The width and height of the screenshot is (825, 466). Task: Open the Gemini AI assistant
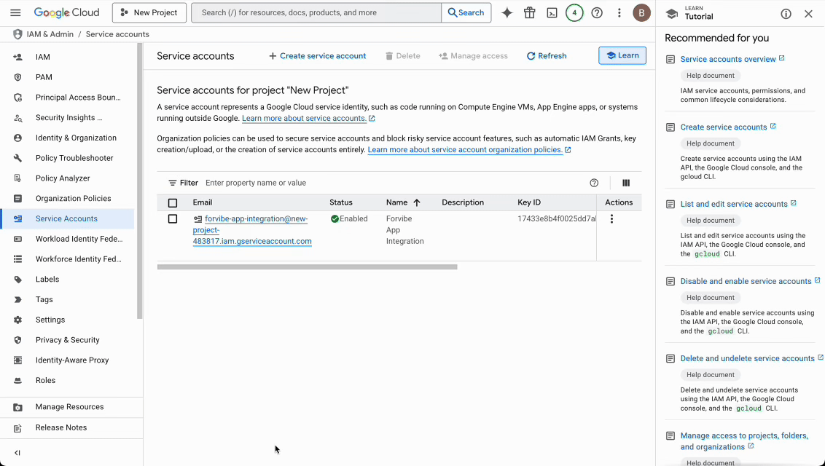507,12
